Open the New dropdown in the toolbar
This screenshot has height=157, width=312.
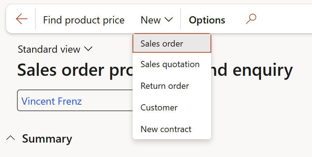[x=156, y=20]
